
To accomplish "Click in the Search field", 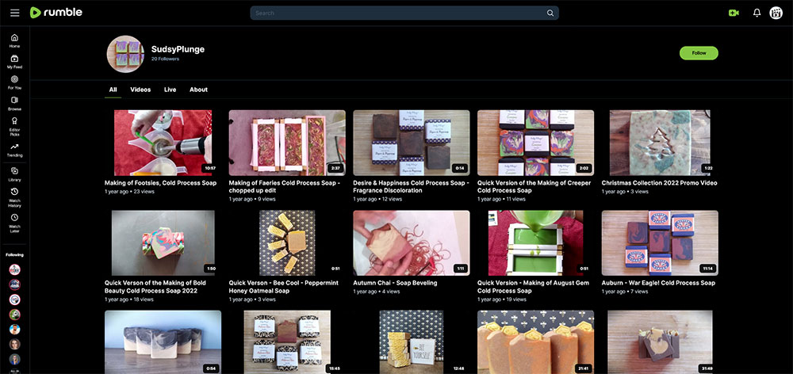I will (404, 13).
